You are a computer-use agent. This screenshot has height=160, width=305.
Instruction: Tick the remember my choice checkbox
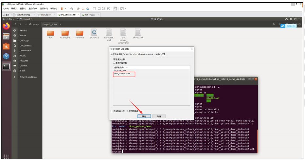click(x=112, y=111)
